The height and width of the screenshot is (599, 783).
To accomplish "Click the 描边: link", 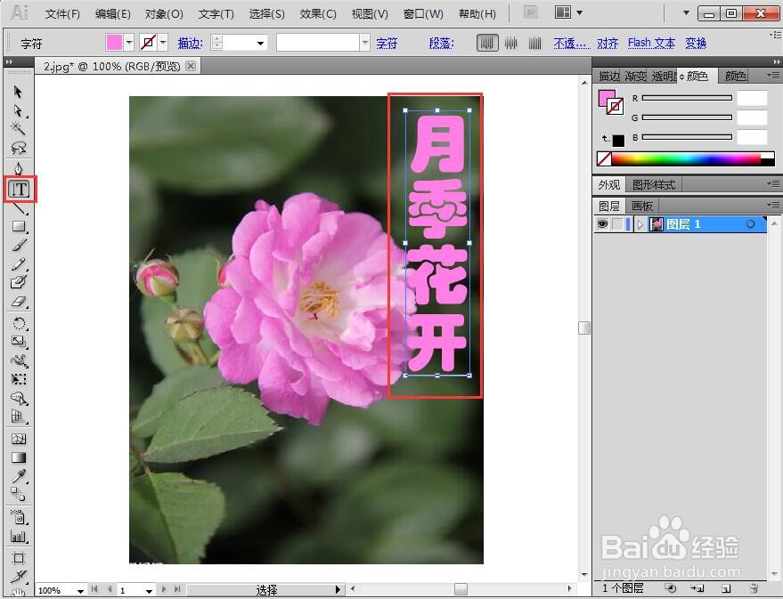I will click(x=191, y=44).
